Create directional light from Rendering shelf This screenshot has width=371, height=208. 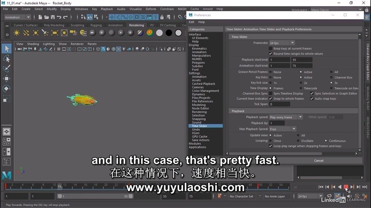pos(26,33)
